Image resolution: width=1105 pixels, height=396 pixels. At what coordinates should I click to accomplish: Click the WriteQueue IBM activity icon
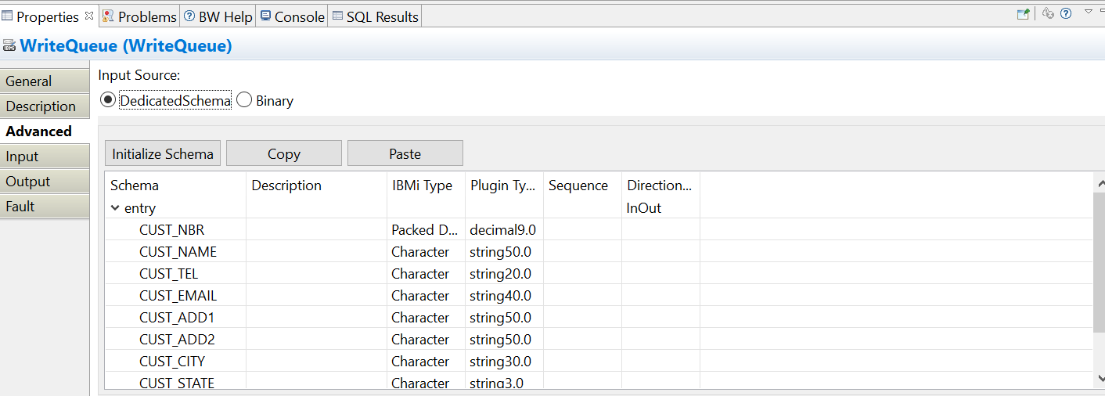coord(9,46)
